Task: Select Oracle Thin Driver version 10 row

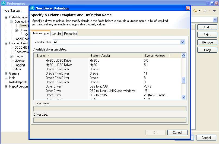Action: (107, 69)
